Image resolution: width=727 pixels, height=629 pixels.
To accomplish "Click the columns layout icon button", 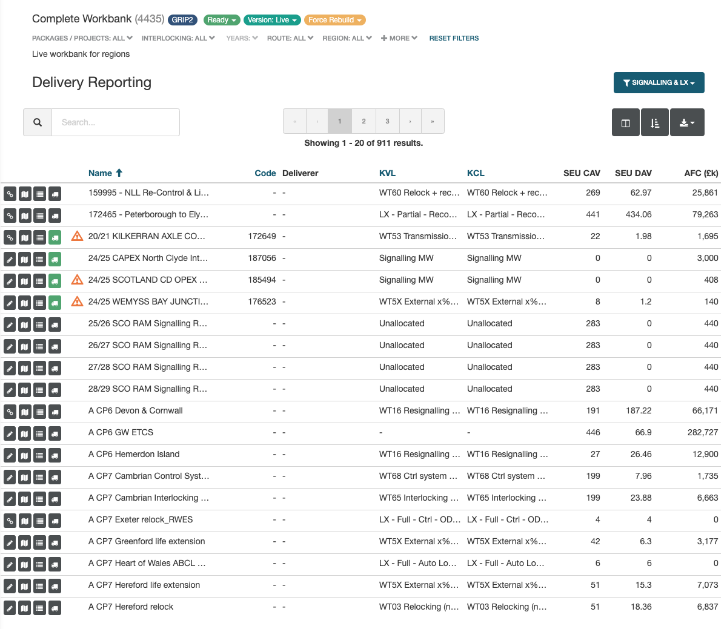I will pyautogui.click(x=626, y=123).
